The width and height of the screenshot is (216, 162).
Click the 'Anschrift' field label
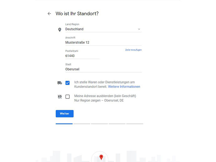tap(70, 38)
